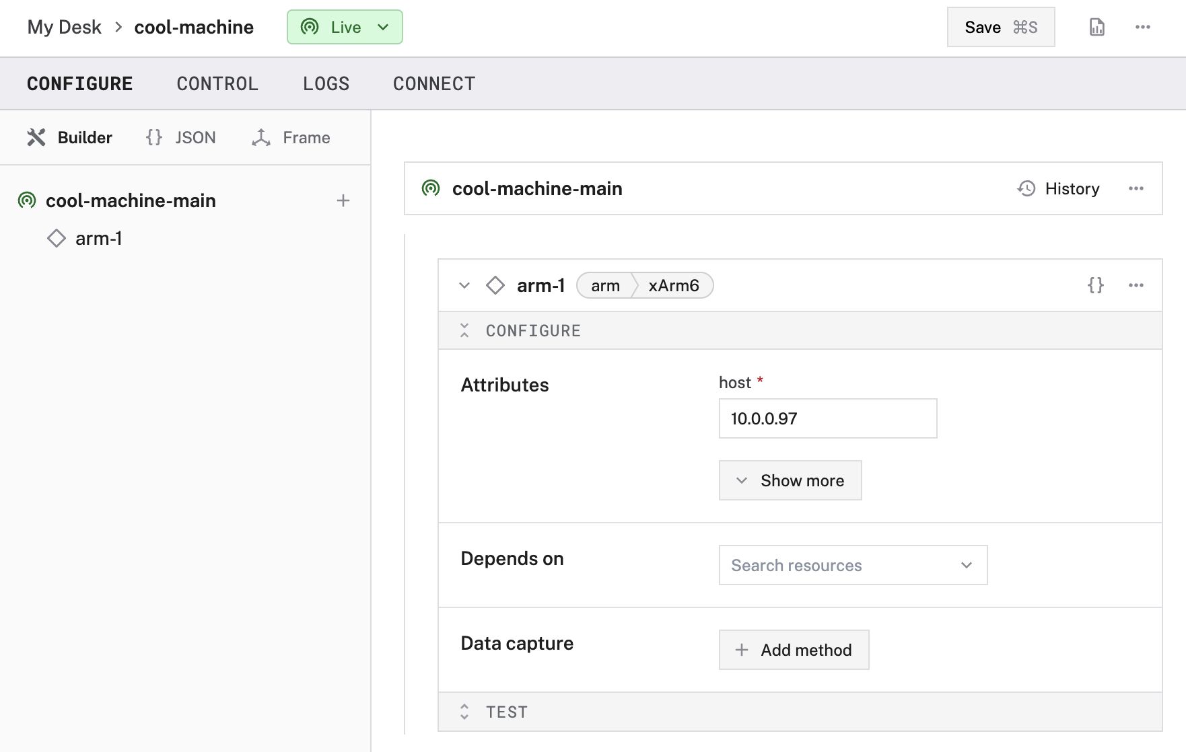Collapse the CONFIGURE section of arm-1
Screen dimensions: 1186x752
464,330
